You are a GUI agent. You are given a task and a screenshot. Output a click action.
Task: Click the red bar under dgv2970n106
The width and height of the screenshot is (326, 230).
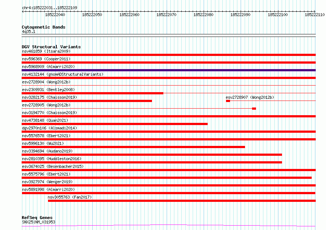tap(168, 132)
